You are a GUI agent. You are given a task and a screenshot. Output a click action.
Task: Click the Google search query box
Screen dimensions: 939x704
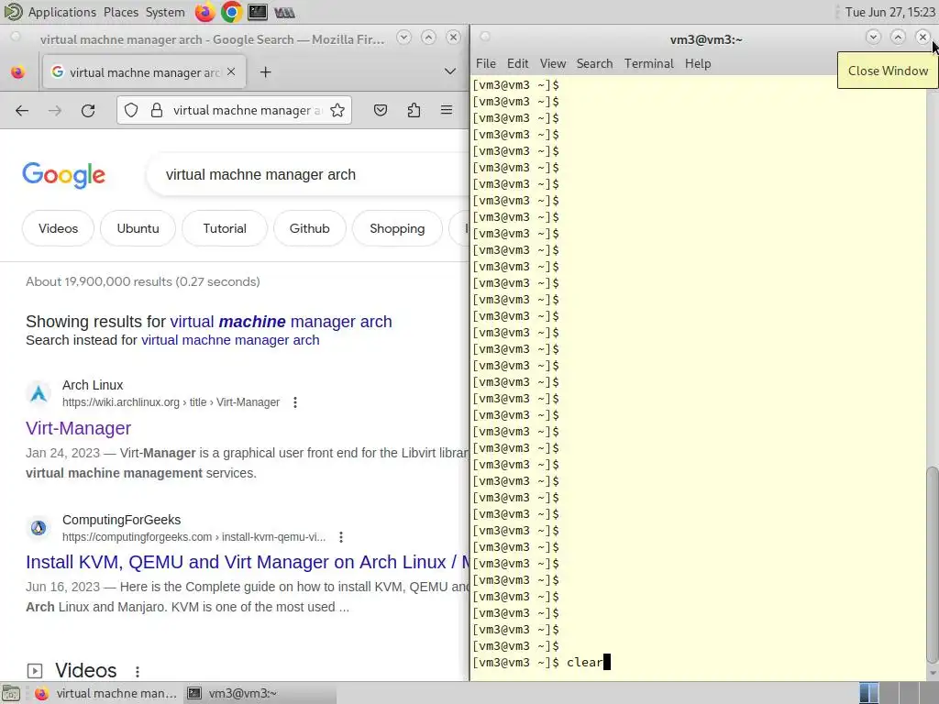click(308, 174)
